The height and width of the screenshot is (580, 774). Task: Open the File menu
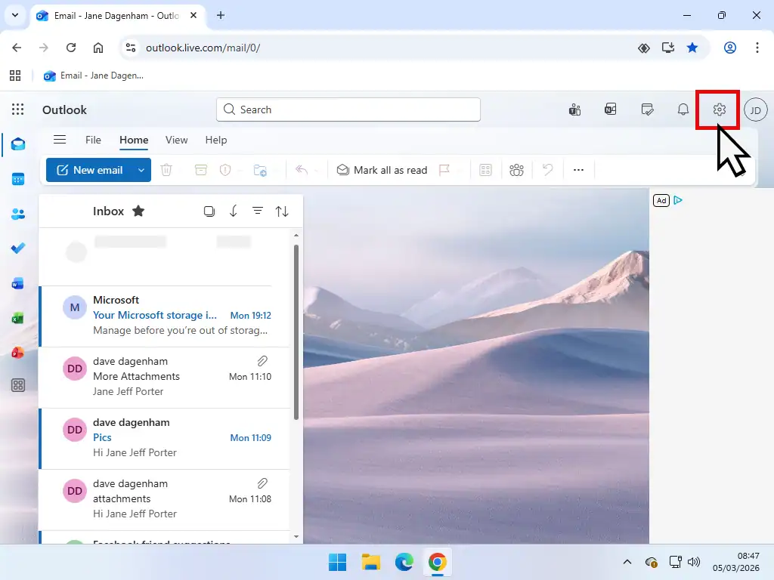coord(93,140)
